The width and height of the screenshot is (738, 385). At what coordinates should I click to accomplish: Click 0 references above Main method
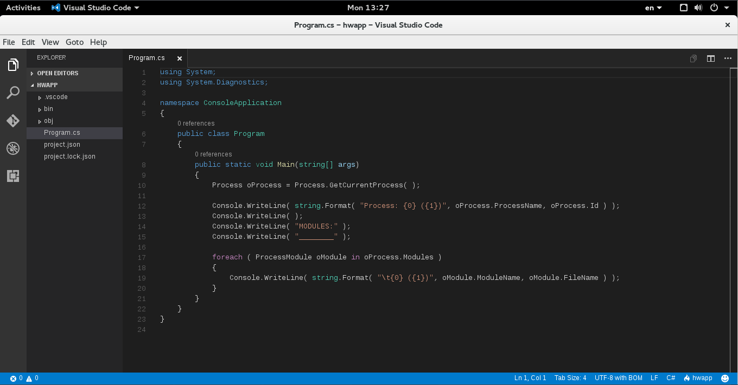click(x=213, y=154)
